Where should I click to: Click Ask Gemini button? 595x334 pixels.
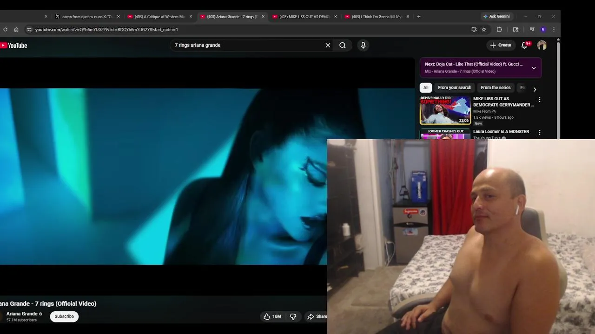[x=496, y=16]
